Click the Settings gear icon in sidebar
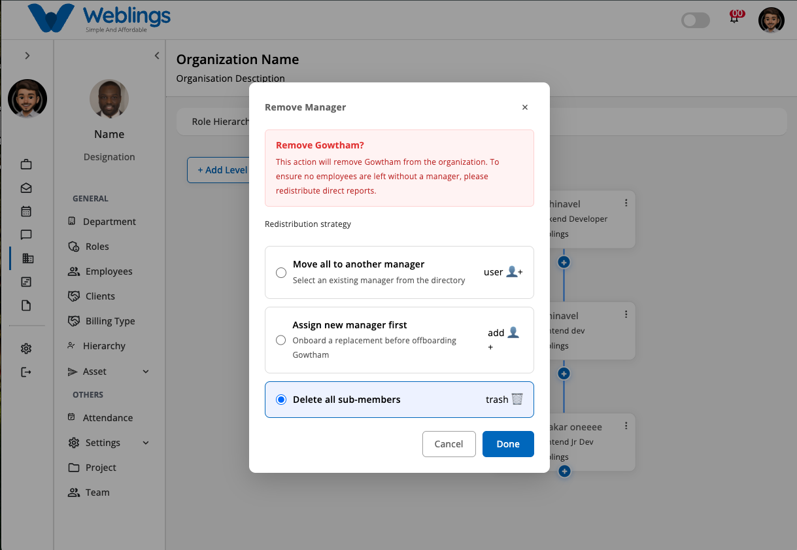This screenshot has width=797, height=550. pos(74,443)
